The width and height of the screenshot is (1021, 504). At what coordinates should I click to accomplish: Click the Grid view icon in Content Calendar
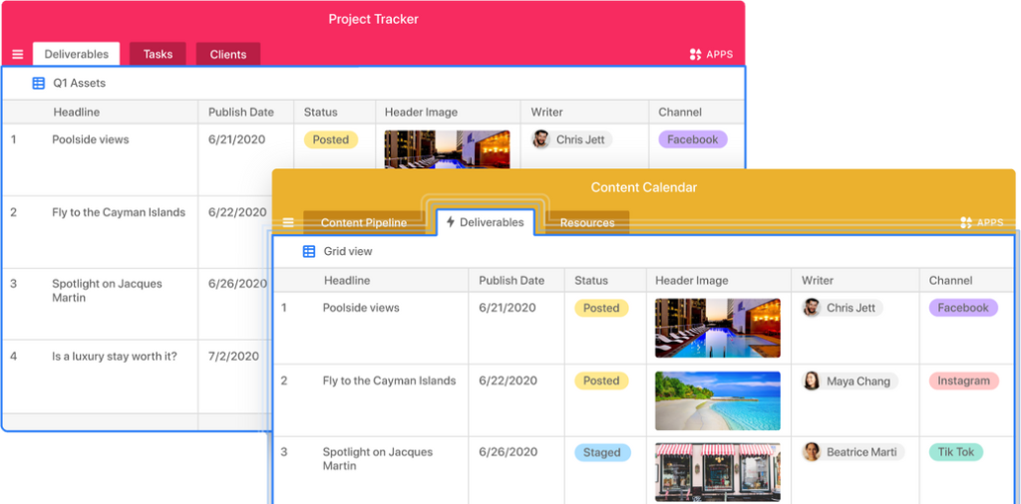pyautogui.click(x=309, y=251)
